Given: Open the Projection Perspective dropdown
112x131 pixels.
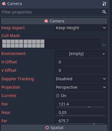Looking at the screenshot, I should (x=81, y=87).
